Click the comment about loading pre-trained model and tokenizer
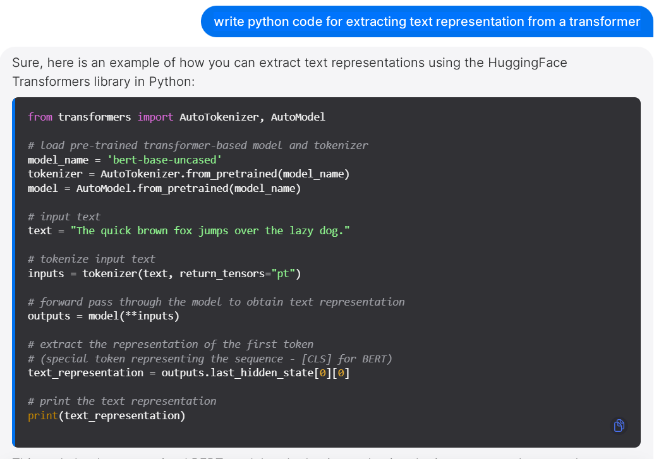654x459 pixels. pyautogui.click(x=198, y=145)
